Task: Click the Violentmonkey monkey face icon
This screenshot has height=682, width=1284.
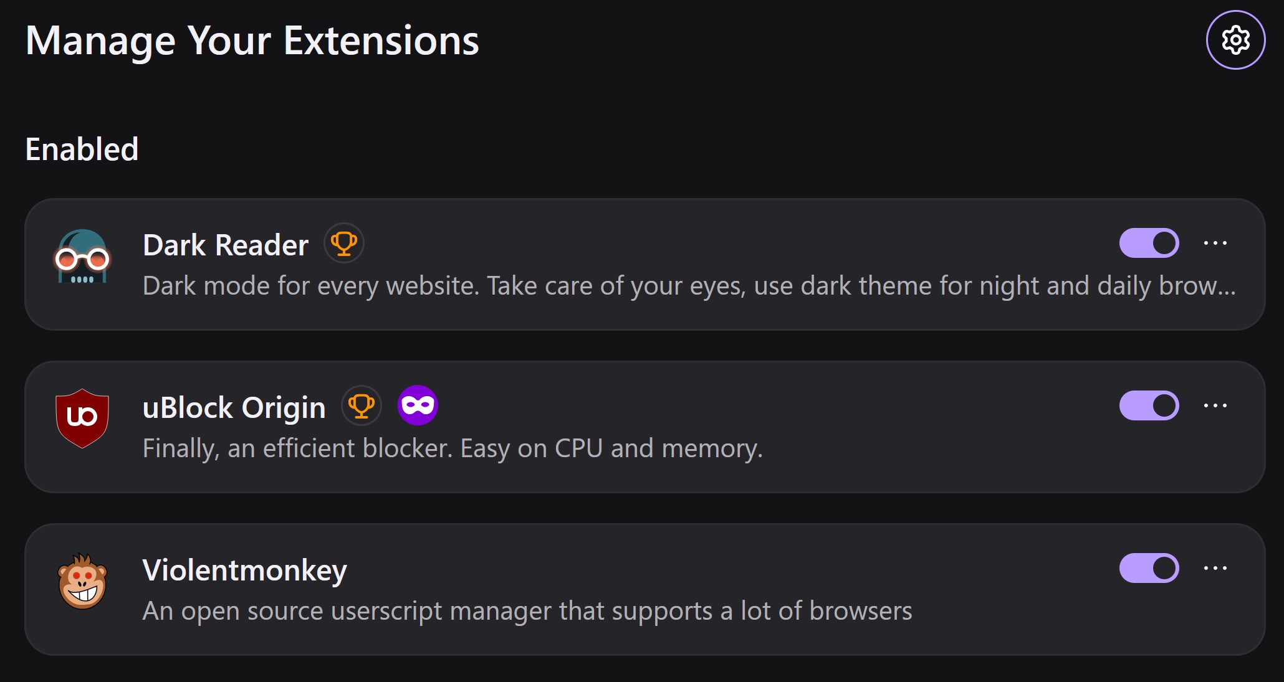Action: [82, 581]
